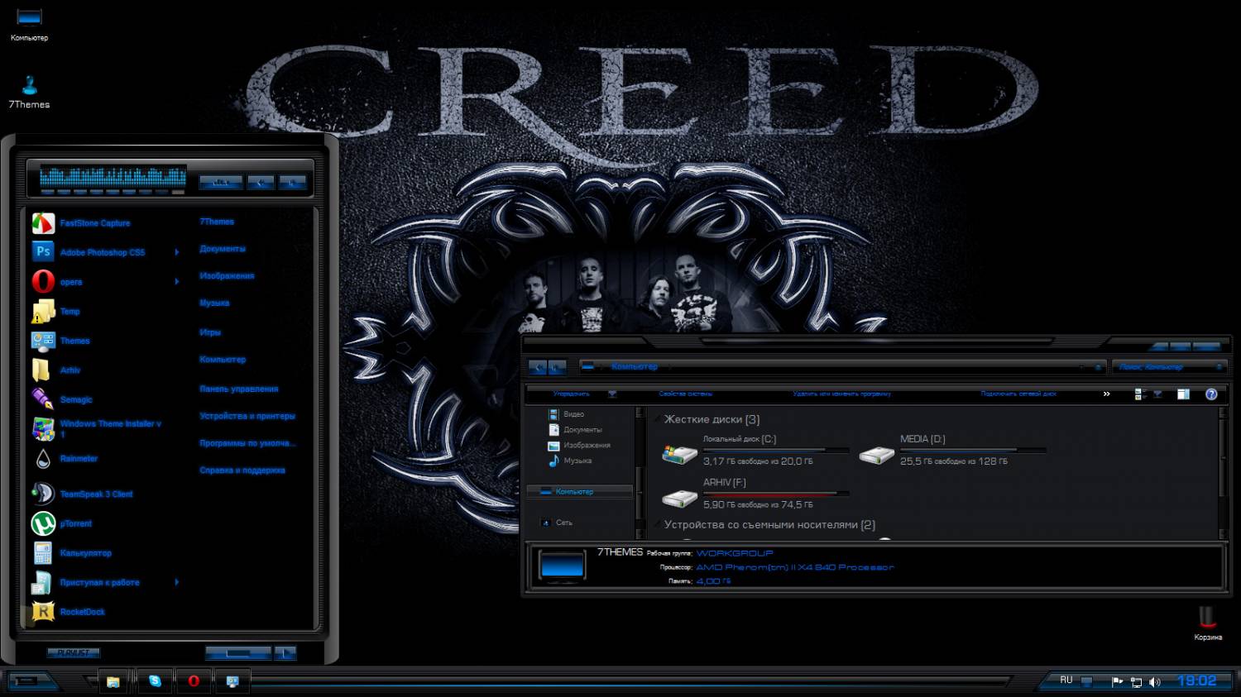Open the Action Center flag icon

click(1117, 682)
